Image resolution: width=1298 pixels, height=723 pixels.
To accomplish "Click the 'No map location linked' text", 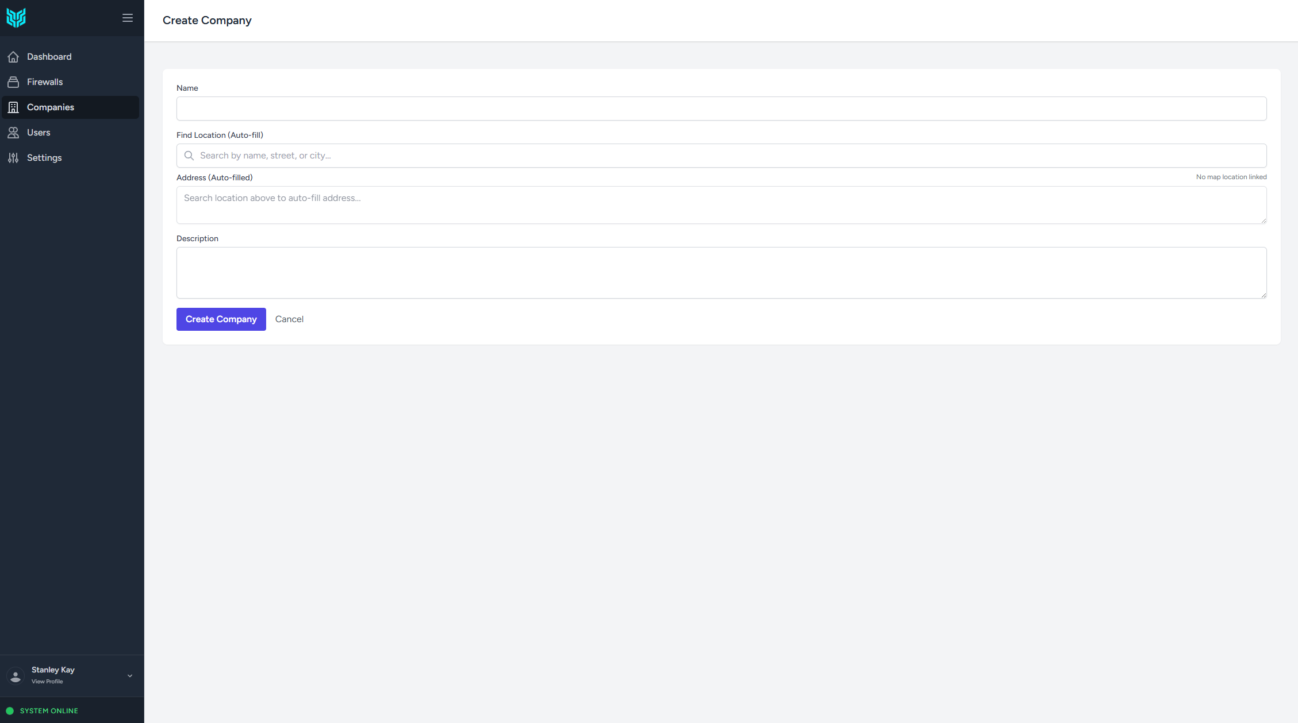I will [1231, 177].
